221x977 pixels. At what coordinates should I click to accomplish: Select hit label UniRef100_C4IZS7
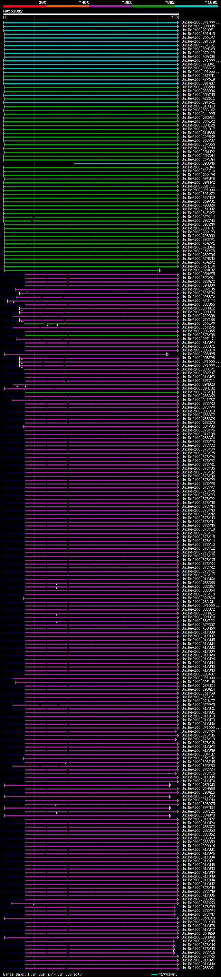tap(198, 400)
